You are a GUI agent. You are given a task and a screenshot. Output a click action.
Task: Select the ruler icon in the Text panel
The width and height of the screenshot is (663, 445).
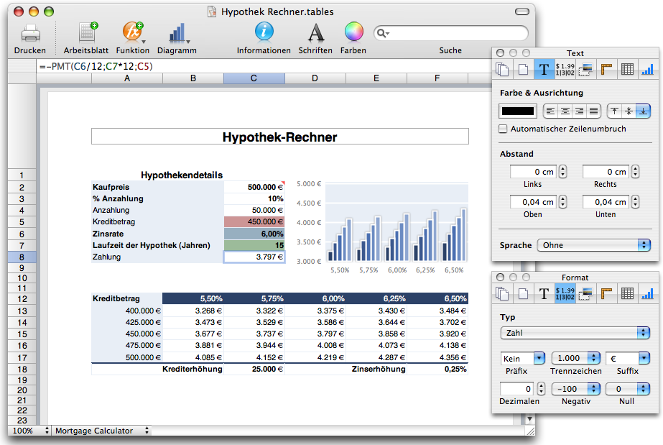(606, 69)
